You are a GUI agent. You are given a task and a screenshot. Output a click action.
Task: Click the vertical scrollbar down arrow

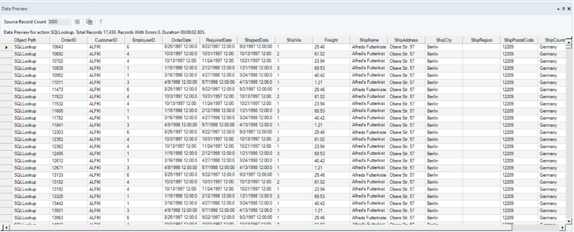569,221
